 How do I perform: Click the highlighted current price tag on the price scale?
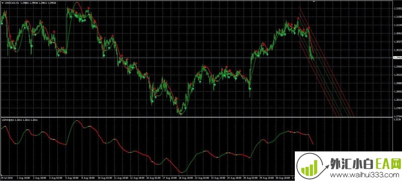coord(397,58)
